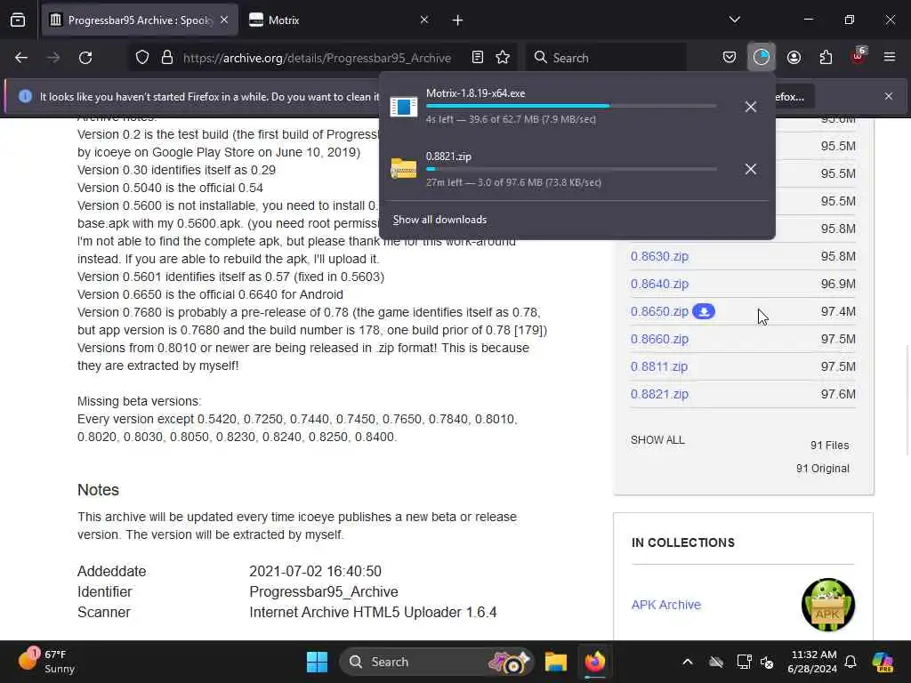
Task: Open Firefox View tab list icon
Action: [18, 20]
